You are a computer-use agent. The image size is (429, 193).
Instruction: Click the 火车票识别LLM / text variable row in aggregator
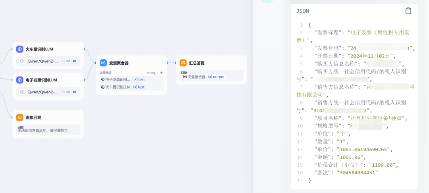[131, 87]
